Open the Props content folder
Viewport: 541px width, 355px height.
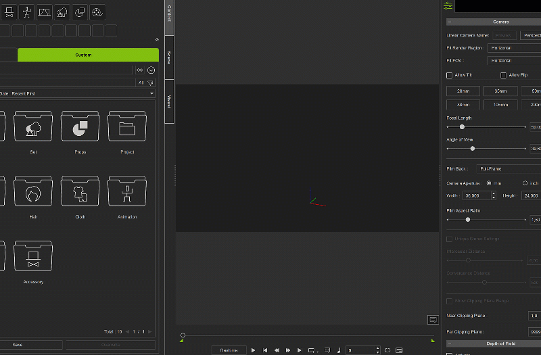click(80, 128)
